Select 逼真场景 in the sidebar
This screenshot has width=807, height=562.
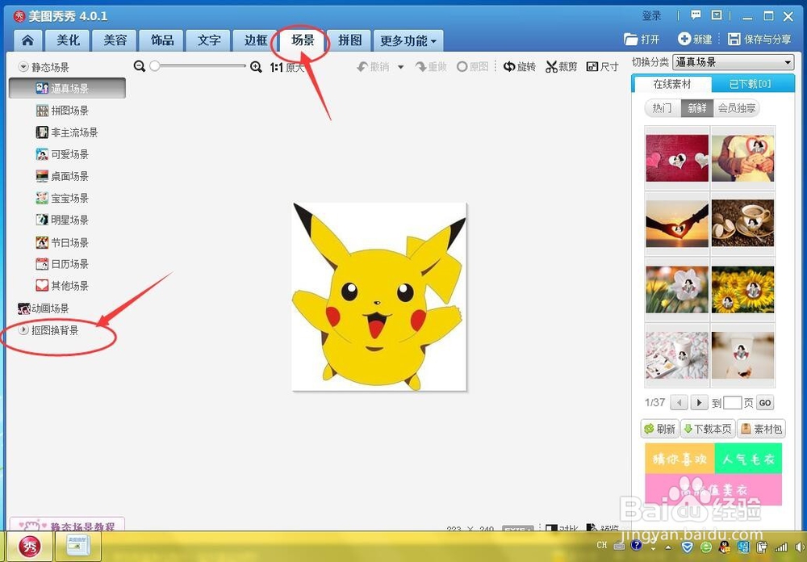coord(67,88)
